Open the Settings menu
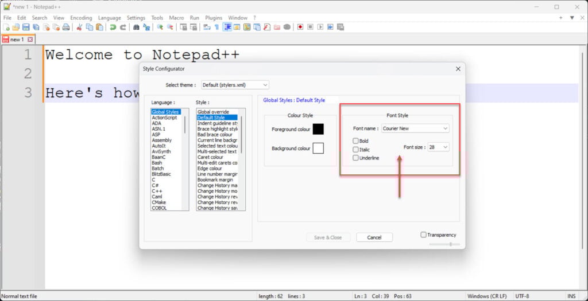The image size is (588, 301). point(136,18)
